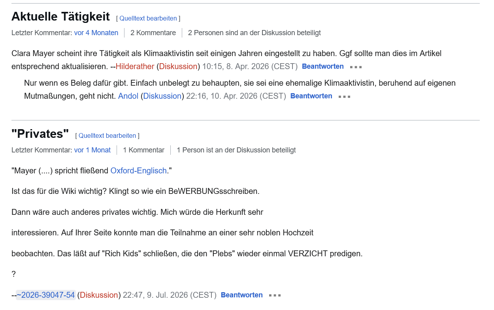Reply to Andol's comment with Beantworten
494x310 pixels.
311,96
